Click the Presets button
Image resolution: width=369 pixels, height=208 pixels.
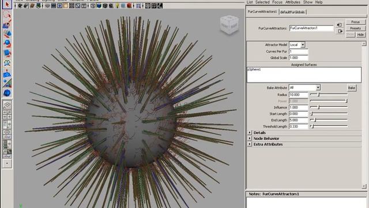(x=355, y=28)
